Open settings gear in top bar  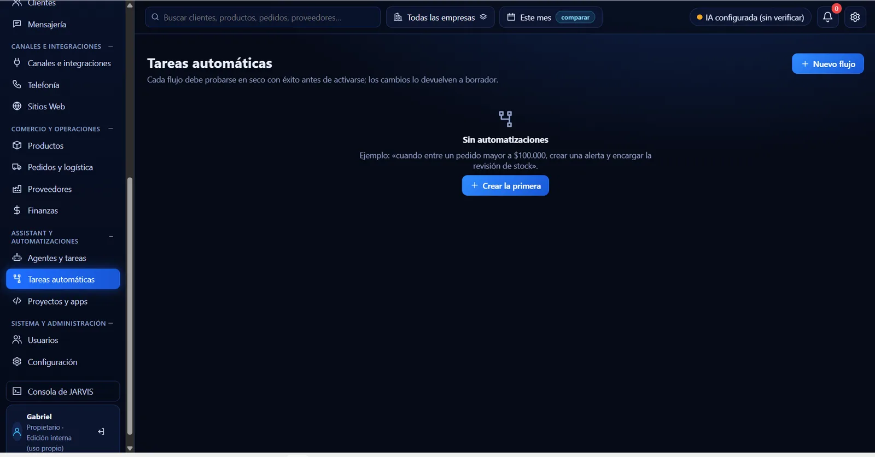pos(855,17)
